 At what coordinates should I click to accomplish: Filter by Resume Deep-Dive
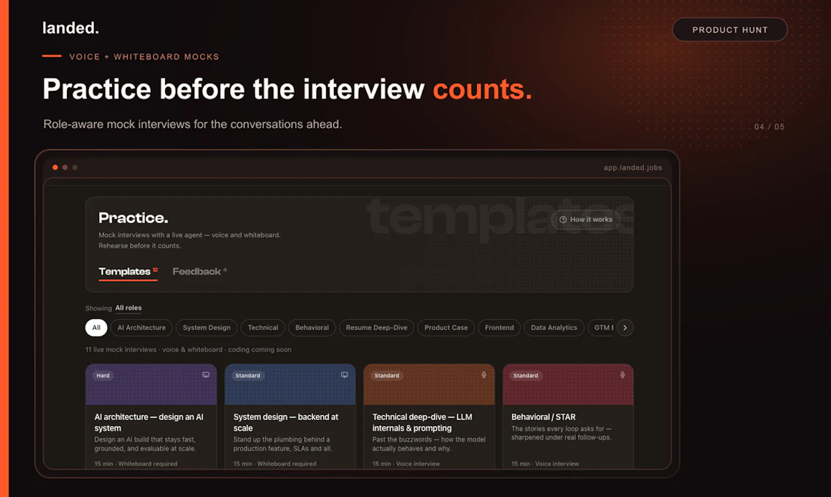coord(377,328)
